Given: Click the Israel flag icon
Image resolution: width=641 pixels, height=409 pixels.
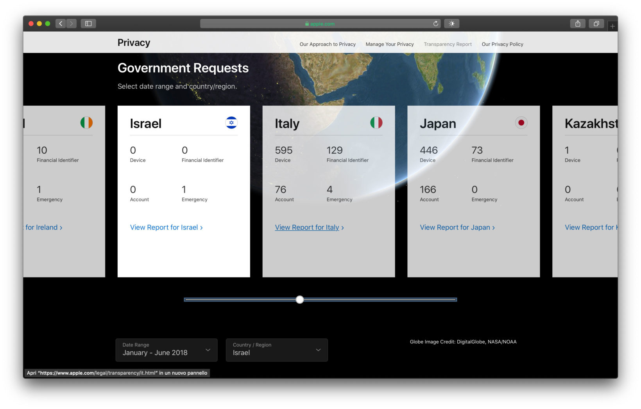Looking at the screenshot, I should click(x=231, y=123).
